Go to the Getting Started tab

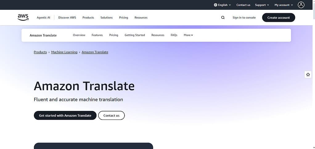click(x=135, y=35)
